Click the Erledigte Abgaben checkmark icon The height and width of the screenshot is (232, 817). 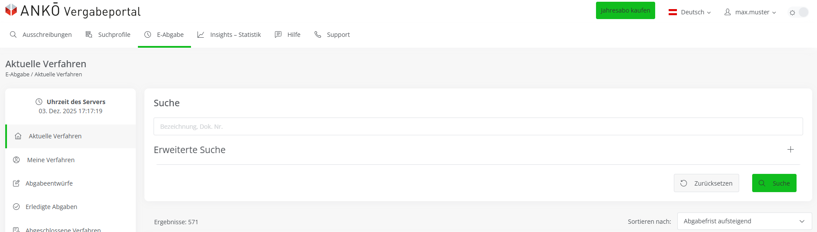pyautogui.click(x=17, y=207)
